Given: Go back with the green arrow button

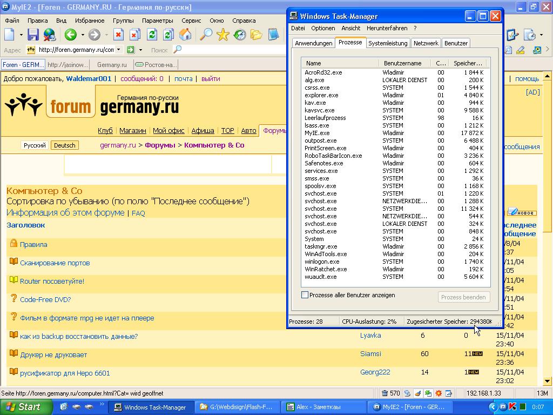Looking at the screenshot, I should 71,35.
